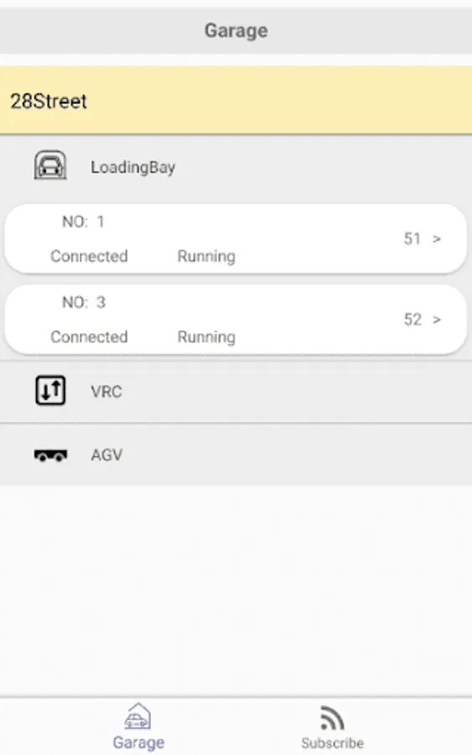Select the 28Street garage banner

(x=236, y=100)
